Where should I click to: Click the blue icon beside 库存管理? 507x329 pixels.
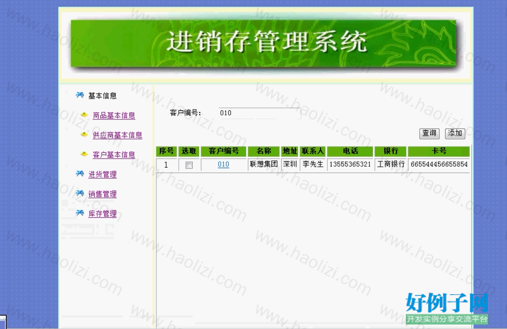[80, 213]
